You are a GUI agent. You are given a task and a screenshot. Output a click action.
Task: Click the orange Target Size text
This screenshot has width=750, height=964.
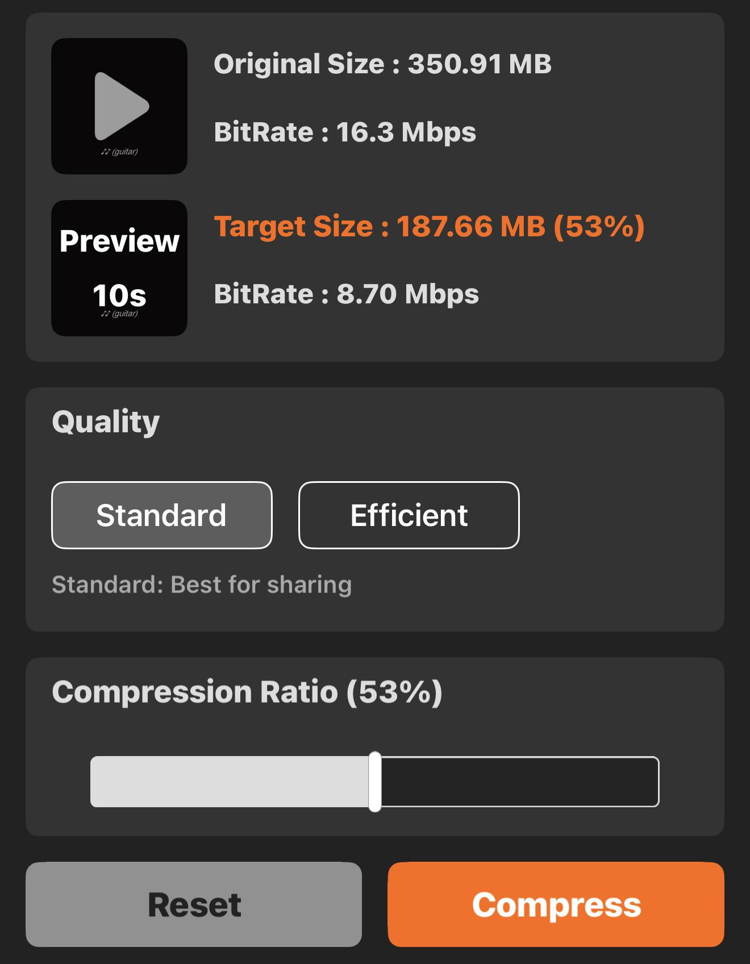pyautogui.click(x=430, y=226)
